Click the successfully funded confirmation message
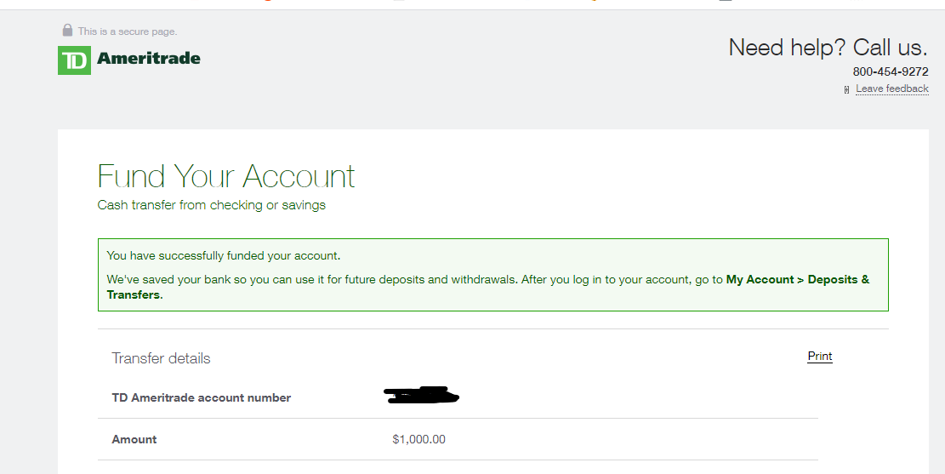 pos(224,255)
